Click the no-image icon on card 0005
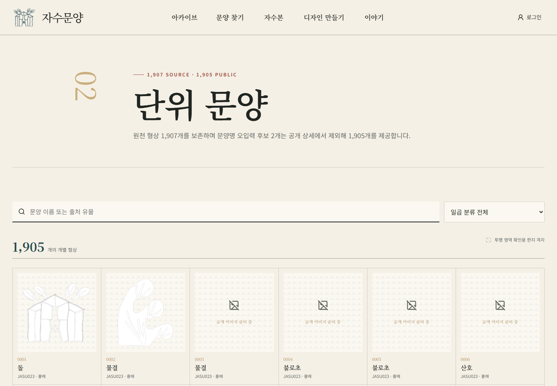 coord(412,305)
